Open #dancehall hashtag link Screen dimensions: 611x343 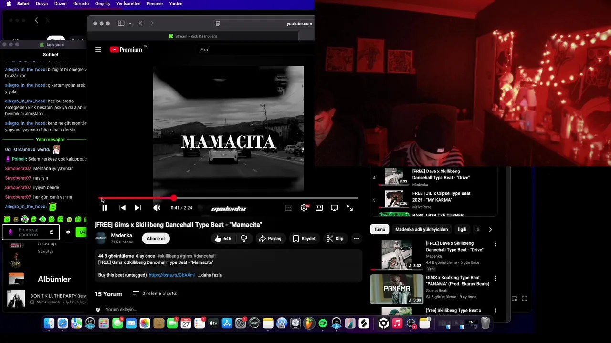pyautogui.click(x=205, y=256)
